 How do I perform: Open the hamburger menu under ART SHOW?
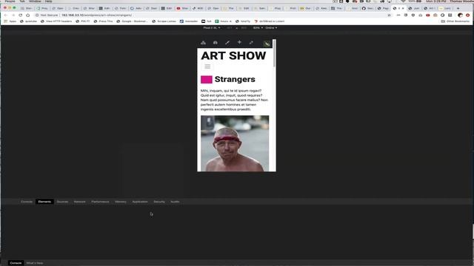click(x=207, y=66)
